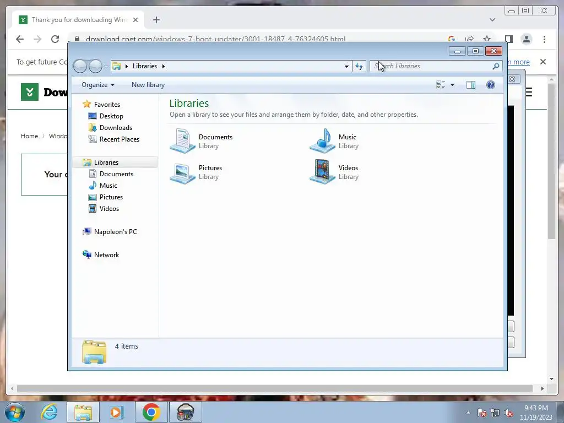The image size is (564, 423).
Task: Click the Chrome vertical scrollbar
Action: point(552,160)
